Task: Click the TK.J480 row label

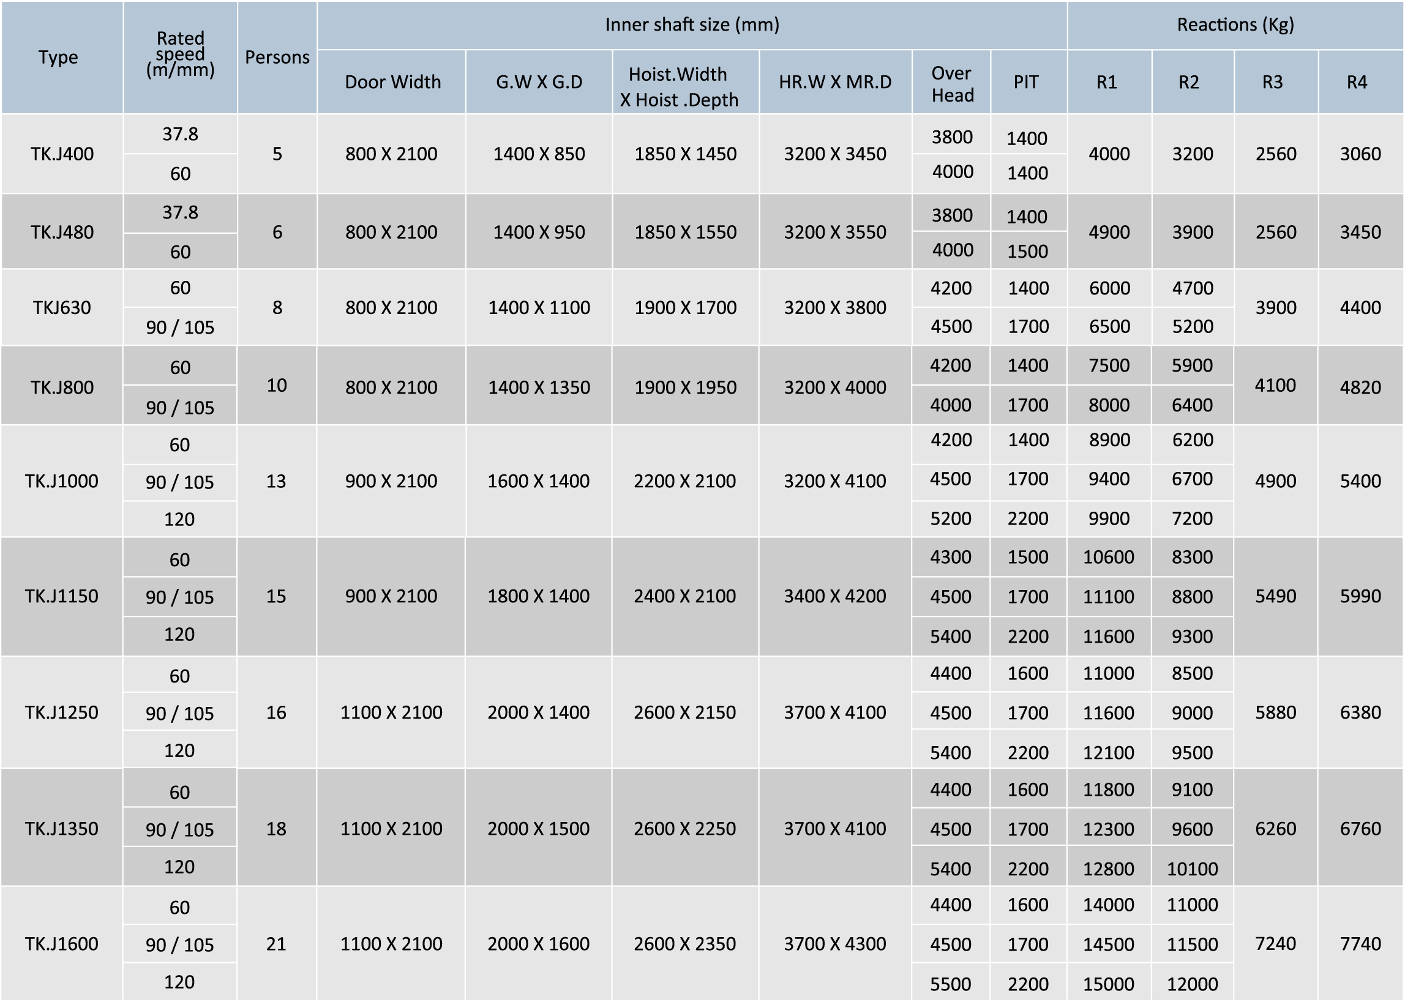Action: (62, 232)
